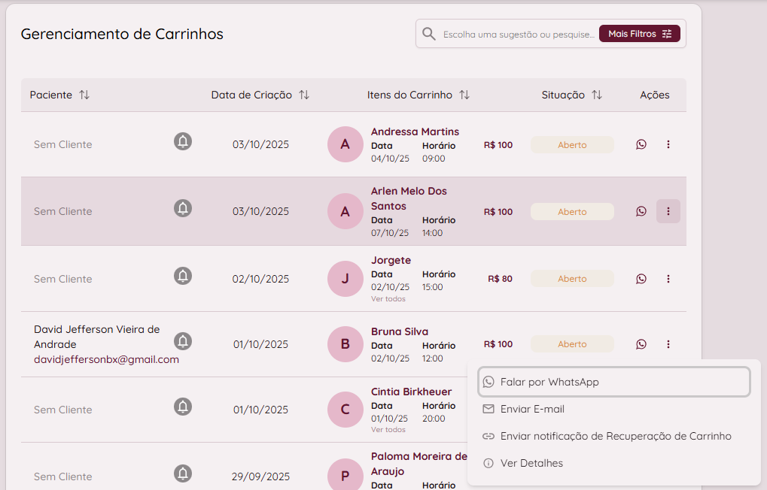Image resolution: width=767 pixels, height=490 pixels.
Task: Click the three-dot menu in Jorgete row
Action: pyautogui.click(x=668, y=279)
